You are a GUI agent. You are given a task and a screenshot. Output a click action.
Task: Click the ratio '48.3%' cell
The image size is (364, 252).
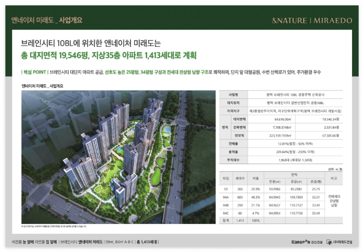pos(256,197)
